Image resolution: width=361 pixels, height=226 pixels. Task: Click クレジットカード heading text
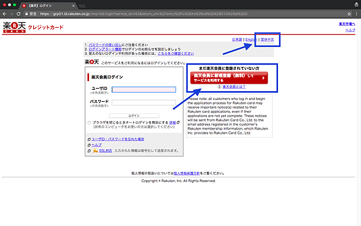[x=46, y=28]
